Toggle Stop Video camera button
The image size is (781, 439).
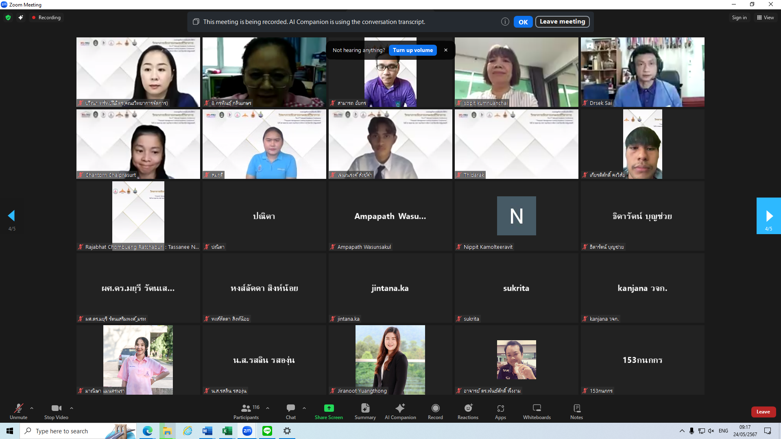56,408
